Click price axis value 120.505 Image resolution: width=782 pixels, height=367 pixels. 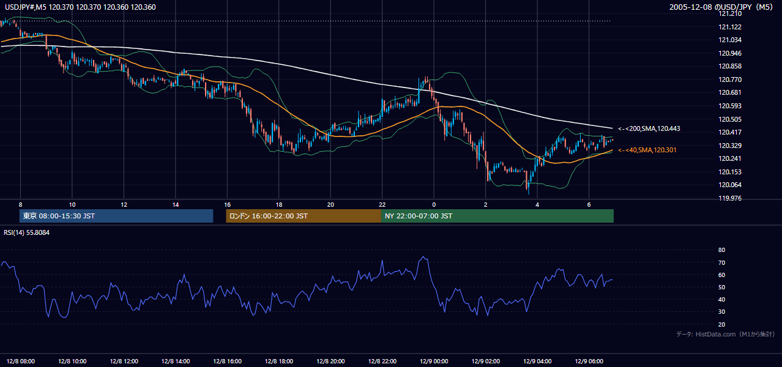coord(730,119)
